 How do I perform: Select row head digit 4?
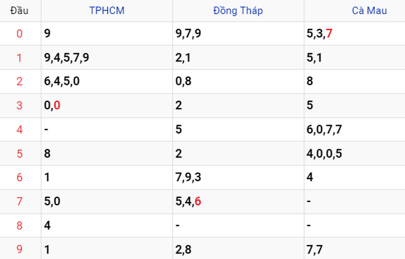pos(19,130)
